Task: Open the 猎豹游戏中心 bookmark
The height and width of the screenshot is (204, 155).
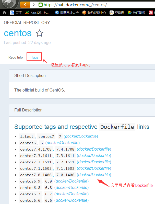Action: point(94,13)
